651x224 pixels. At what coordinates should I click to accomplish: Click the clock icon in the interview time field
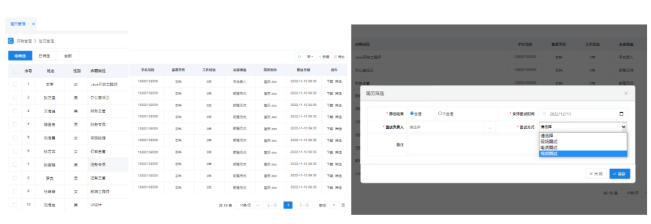coord(544,113)
